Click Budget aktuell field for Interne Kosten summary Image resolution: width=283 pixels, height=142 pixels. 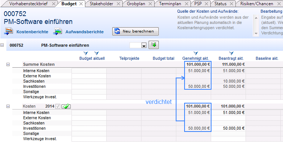[x=89, y=71]
